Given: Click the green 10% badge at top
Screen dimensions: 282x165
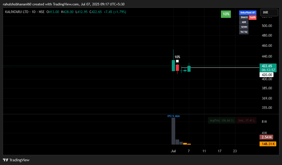Looking at the screenshot, I should pos(226,14).
